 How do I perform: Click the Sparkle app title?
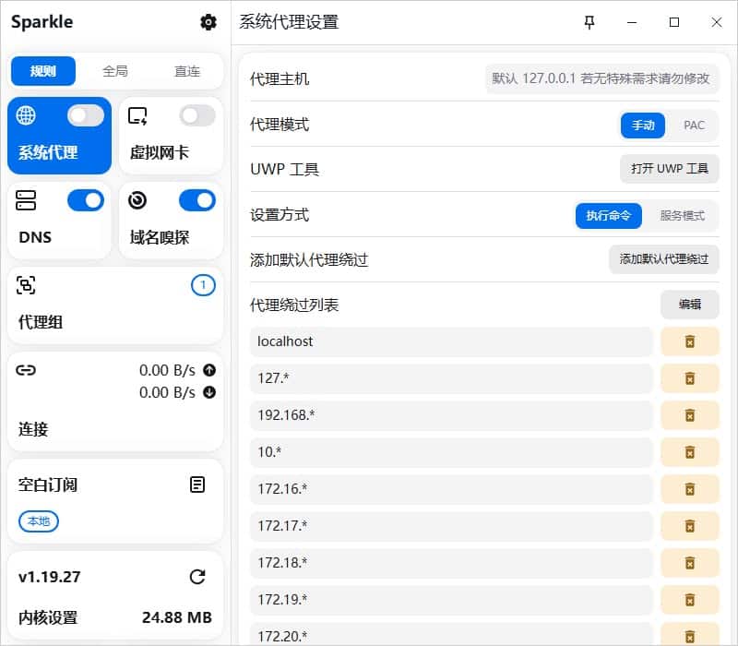coord(42,22)
